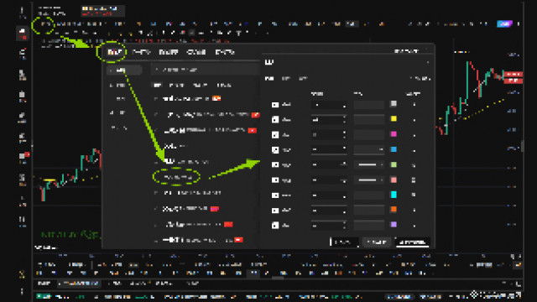Close the indicator settings panel with its X icon
The width and height of the screenshot is (537, 302).
(428, 62)
